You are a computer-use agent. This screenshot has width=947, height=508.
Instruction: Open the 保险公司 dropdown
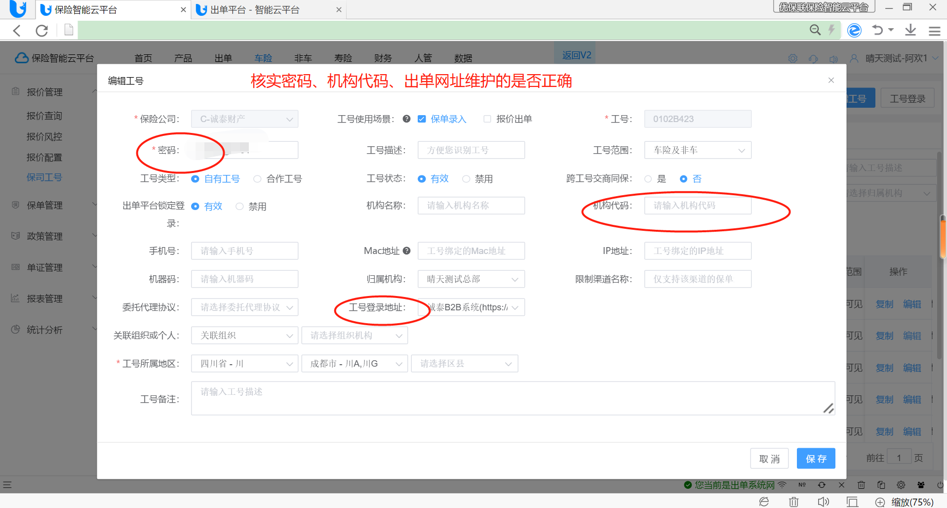click(244, 119)
